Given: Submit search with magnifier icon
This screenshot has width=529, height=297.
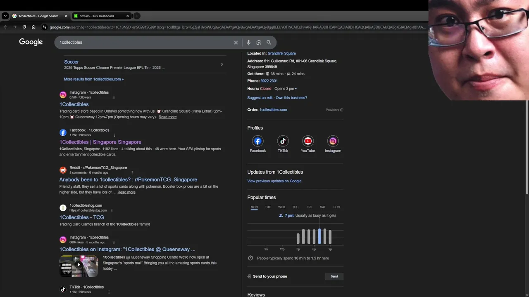Looking at the screenshot, I should [269, 42].
